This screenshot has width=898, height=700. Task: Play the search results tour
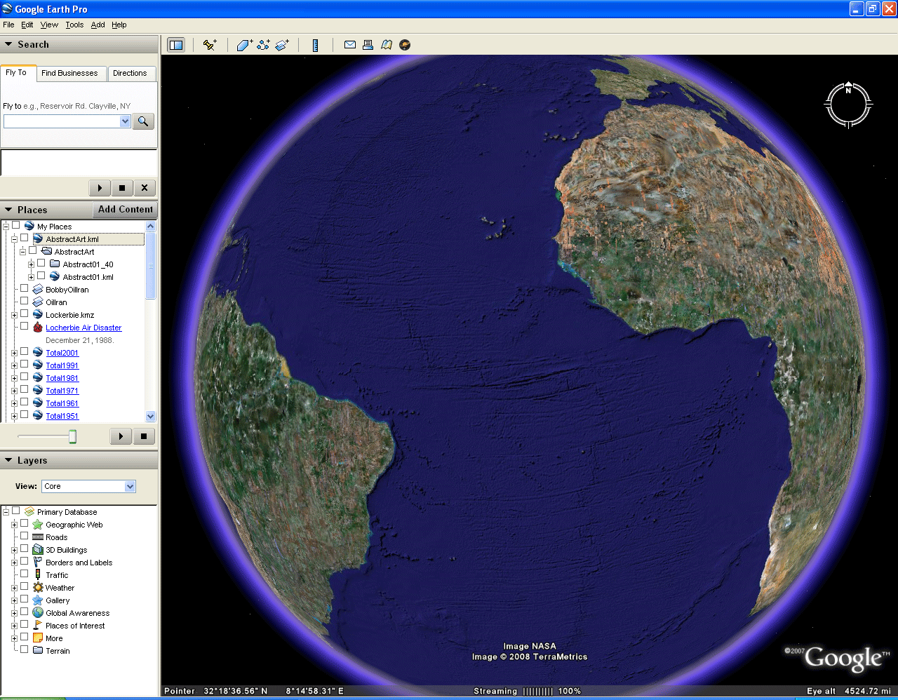[100, 188]
